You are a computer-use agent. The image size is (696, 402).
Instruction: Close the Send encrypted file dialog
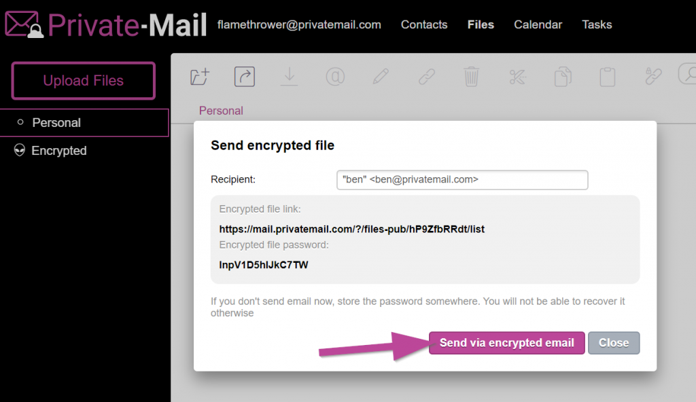[613, 343]
